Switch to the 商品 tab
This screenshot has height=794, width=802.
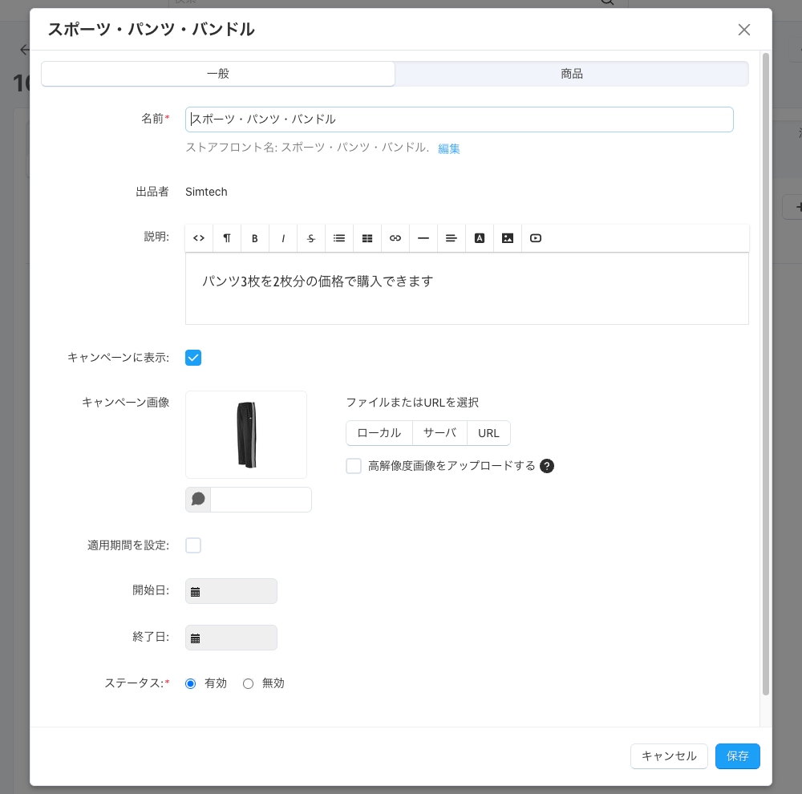(572, 74)
